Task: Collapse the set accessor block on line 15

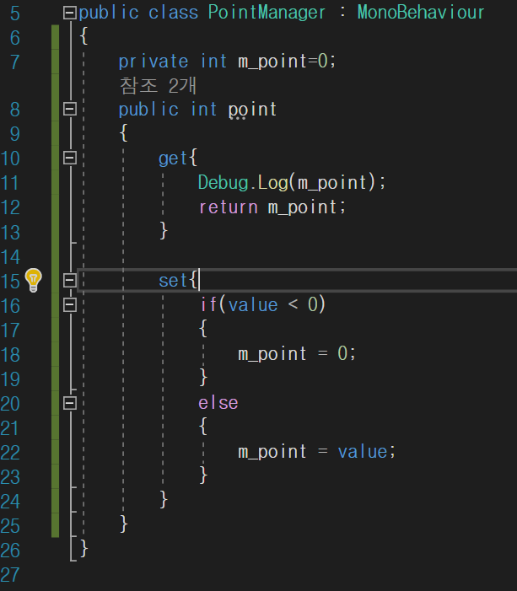Action: point(70,280)
